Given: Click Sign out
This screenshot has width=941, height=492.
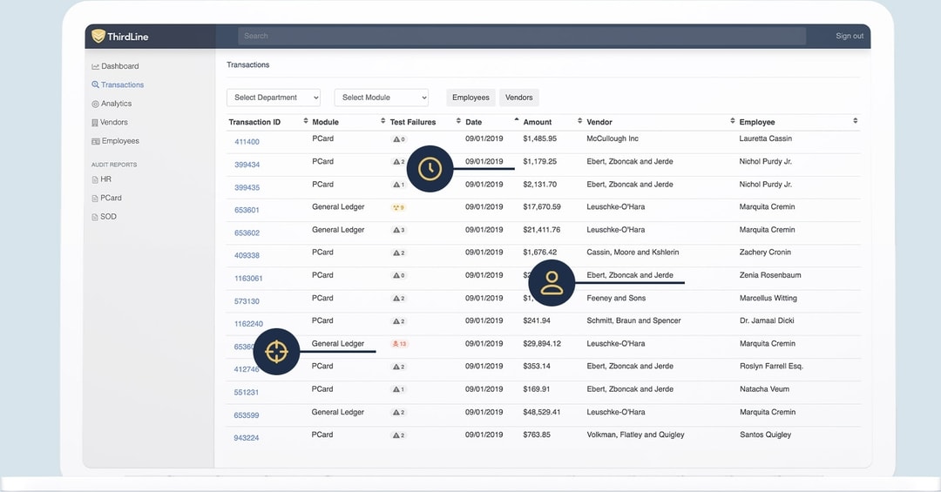Looking at the screenshot, I should [x=850, y=36].
